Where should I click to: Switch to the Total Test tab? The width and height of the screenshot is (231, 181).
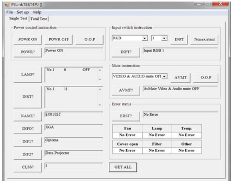tap(39, 19)
